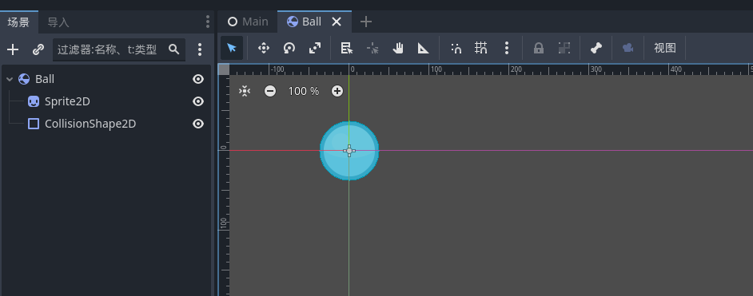Viewport: 753px width, 296px height.
Task: Open the dock panel options dots beside 导入
Action: pos(208,22)
